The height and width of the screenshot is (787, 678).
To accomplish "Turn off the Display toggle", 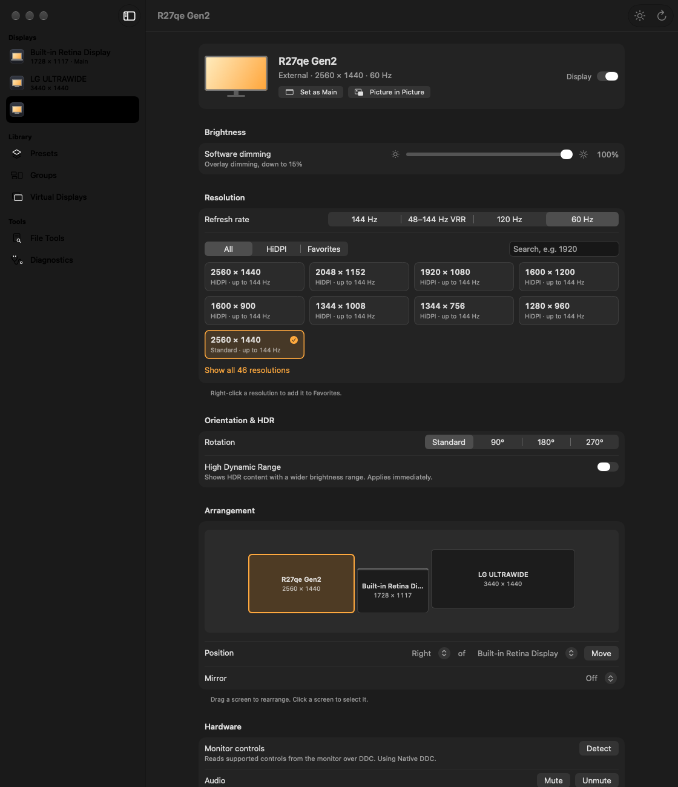I will [x=608, y=76].
